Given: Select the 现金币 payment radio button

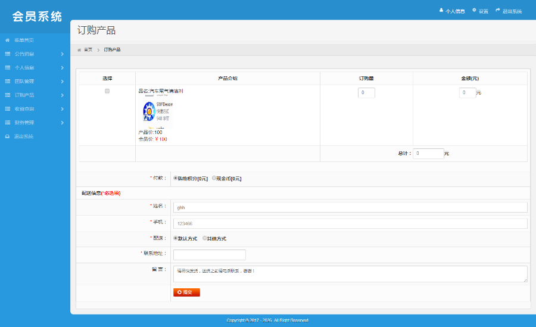Looking at the screenshot, I should (x=214, y=178).
